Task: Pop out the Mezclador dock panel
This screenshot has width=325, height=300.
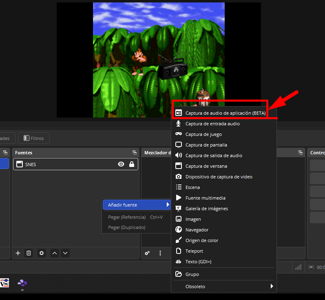Action: [x=301, y=153]
